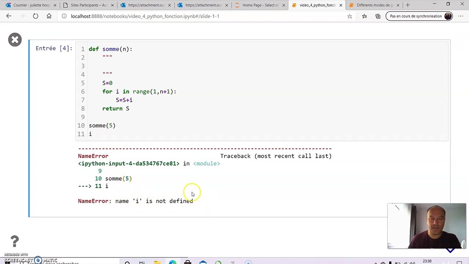The width and height of the screenshot is (469, 264).
Task: Click the webcam video thumbnail
Action: [x=427, y=226]
